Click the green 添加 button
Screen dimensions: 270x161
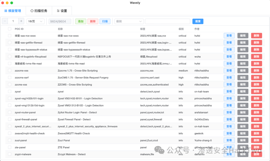(80, 21)
